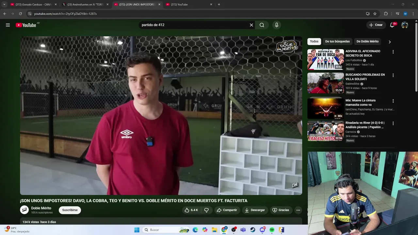Screen dimensions: 418x235
Task: Go back with the browser back arrow
Action: click(5, 14)
